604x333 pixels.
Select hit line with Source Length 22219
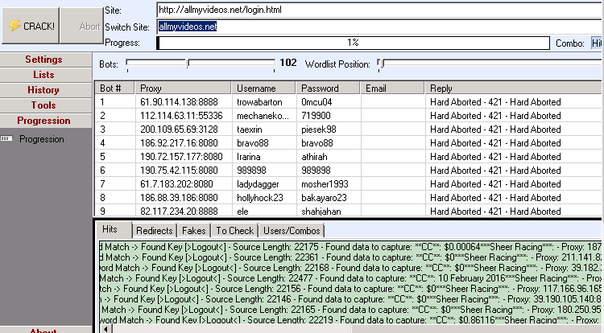[350, 319]
